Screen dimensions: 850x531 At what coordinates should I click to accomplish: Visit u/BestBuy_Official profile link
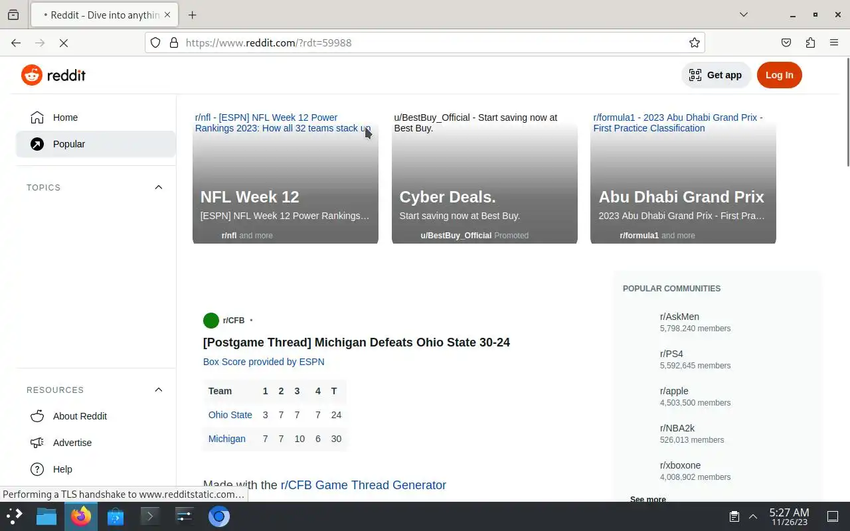click(x=456, y=236)
